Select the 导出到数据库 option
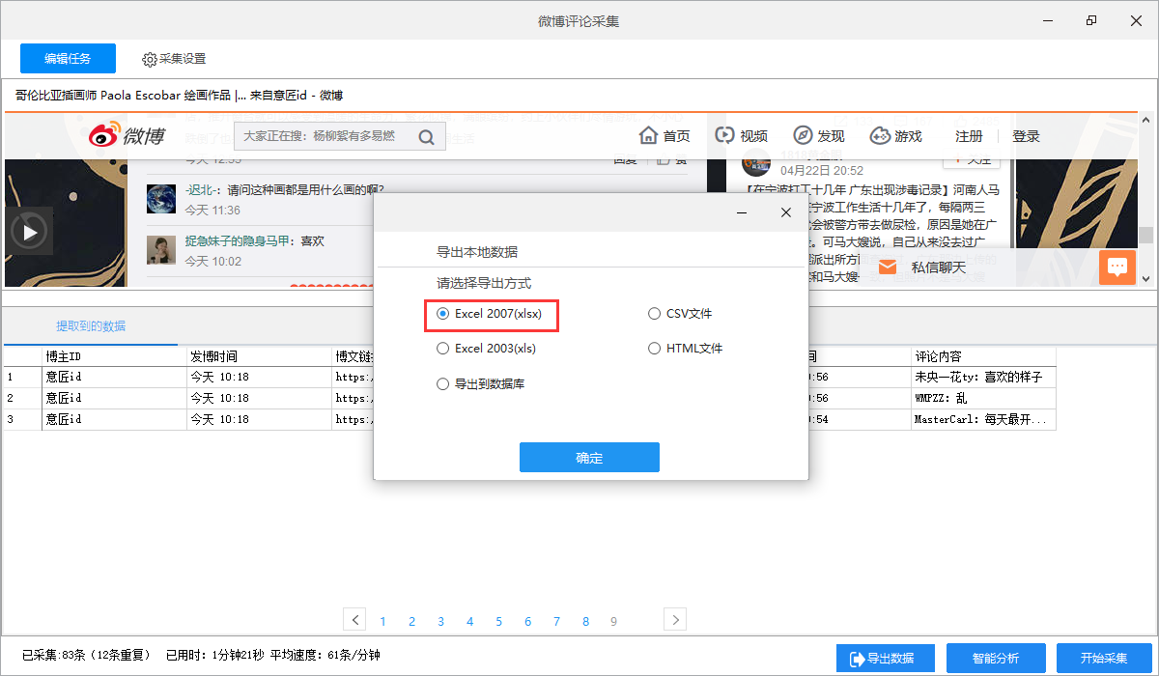 pyautogui.click(x=480, y=384)
